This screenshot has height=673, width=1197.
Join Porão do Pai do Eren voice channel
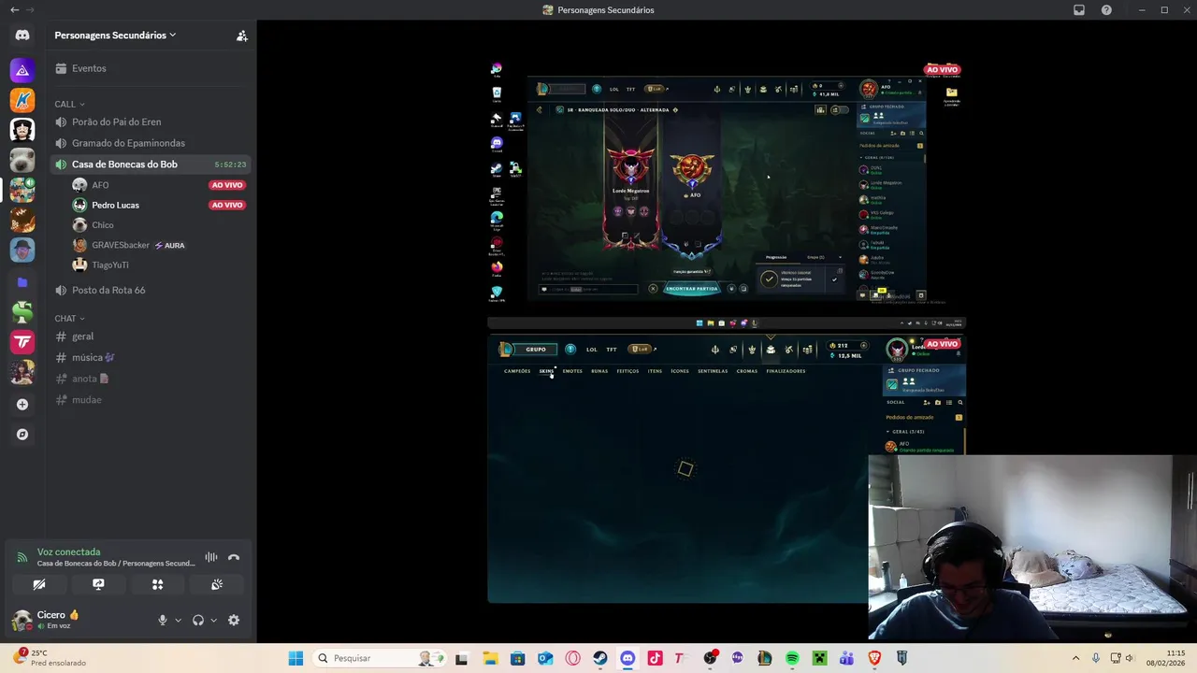151,122
